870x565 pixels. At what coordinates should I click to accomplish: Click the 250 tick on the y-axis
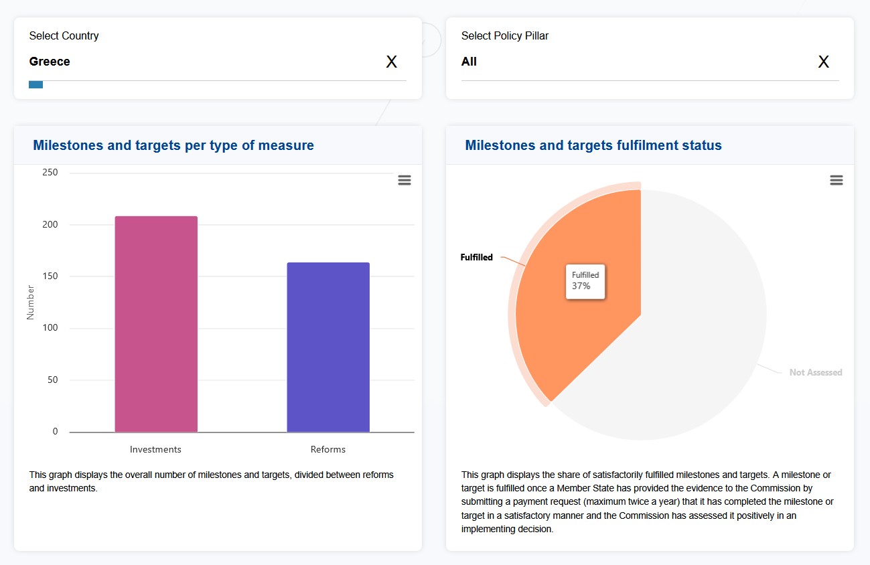coord(50,173)
